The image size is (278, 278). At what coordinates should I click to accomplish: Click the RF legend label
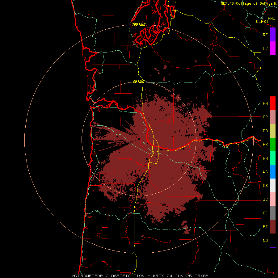(265, 35)
